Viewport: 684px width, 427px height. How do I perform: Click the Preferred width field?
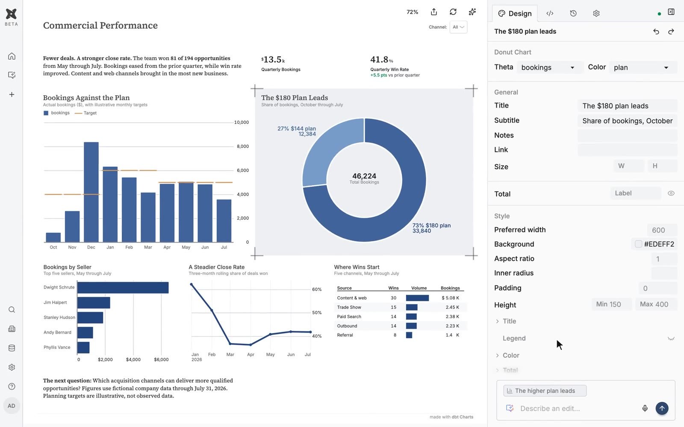[662, 230]
